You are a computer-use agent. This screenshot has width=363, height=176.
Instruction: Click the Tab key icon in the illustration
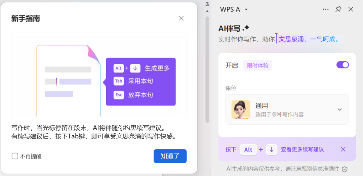(x=119, y=81)
